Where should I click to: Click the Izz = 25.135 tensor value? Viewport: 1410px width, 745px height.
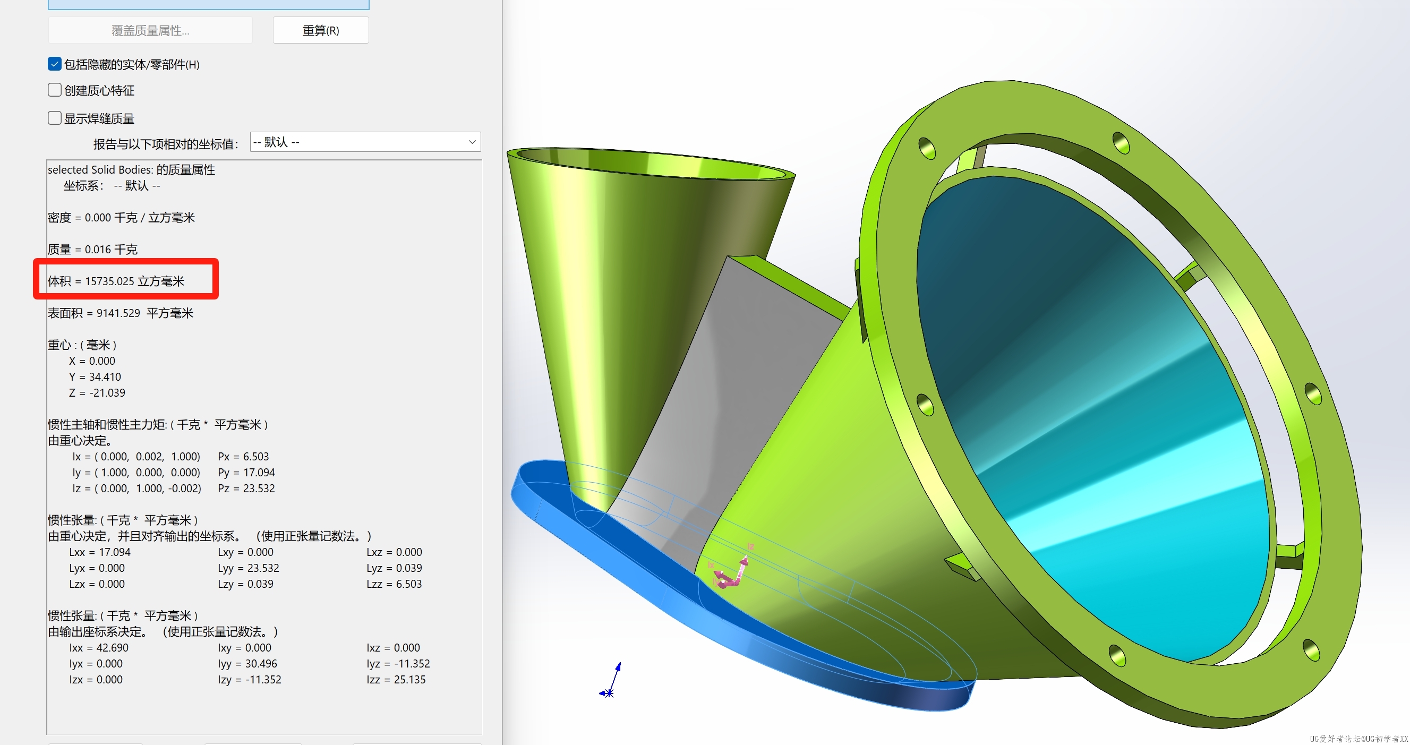[x=396, y=680]
